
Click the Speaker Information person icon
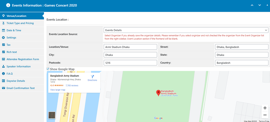pyautogui.click(x=3, y=66)
